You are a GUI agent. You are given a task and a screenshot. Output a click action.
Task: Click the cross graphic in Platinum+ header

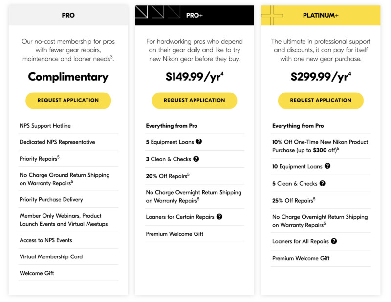273,15
